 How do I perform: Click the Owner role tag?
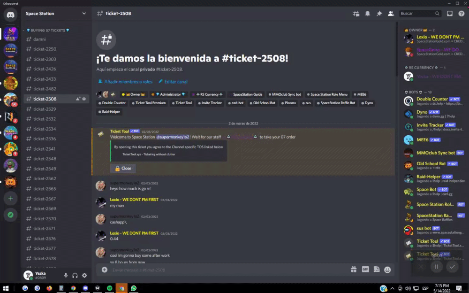coord(133,94)
